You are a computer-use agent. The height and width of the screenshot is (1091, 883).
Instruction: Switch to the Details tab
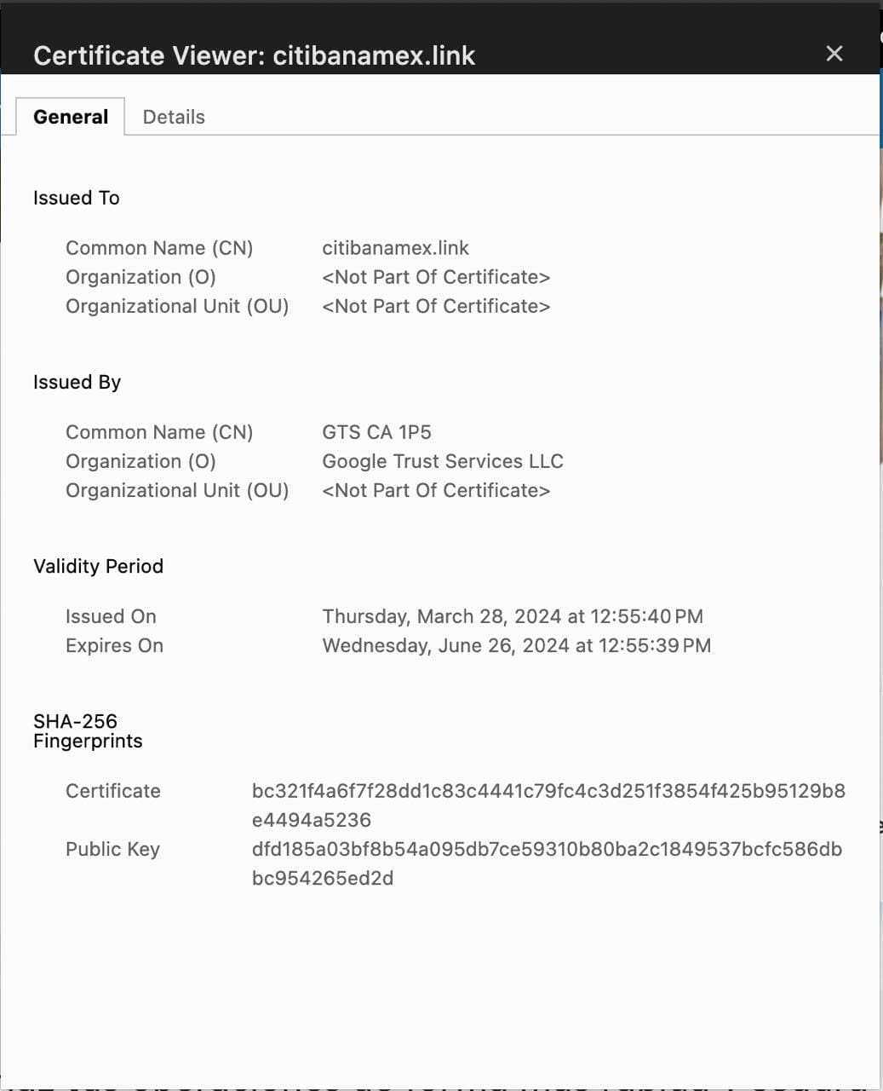(x=174, y=117)
